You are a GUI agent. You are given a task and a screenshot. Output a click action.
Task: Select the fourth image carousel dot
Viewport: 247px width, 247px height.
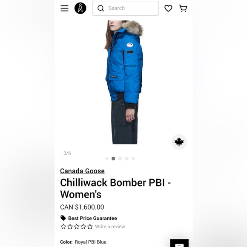126,158
